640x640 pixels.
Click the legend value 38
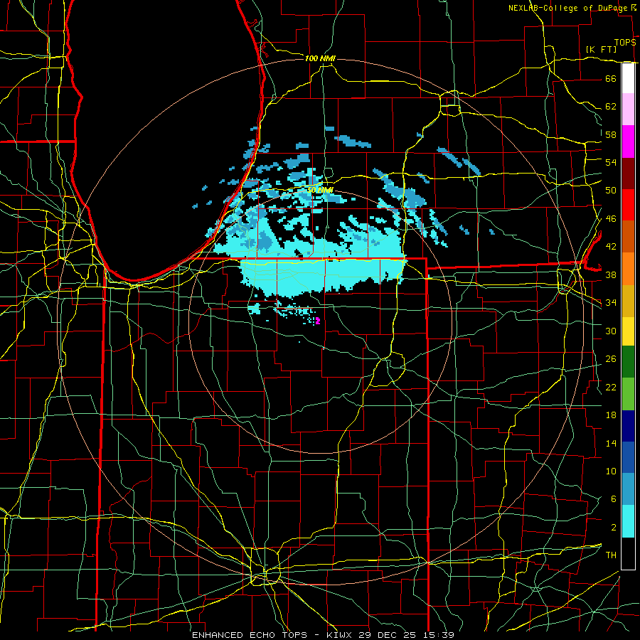611,274
